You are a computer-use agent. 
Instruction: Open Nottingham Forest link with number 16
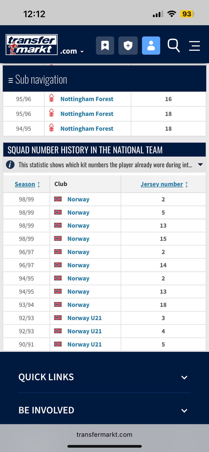pyautogui.click(x=87, y=99)
